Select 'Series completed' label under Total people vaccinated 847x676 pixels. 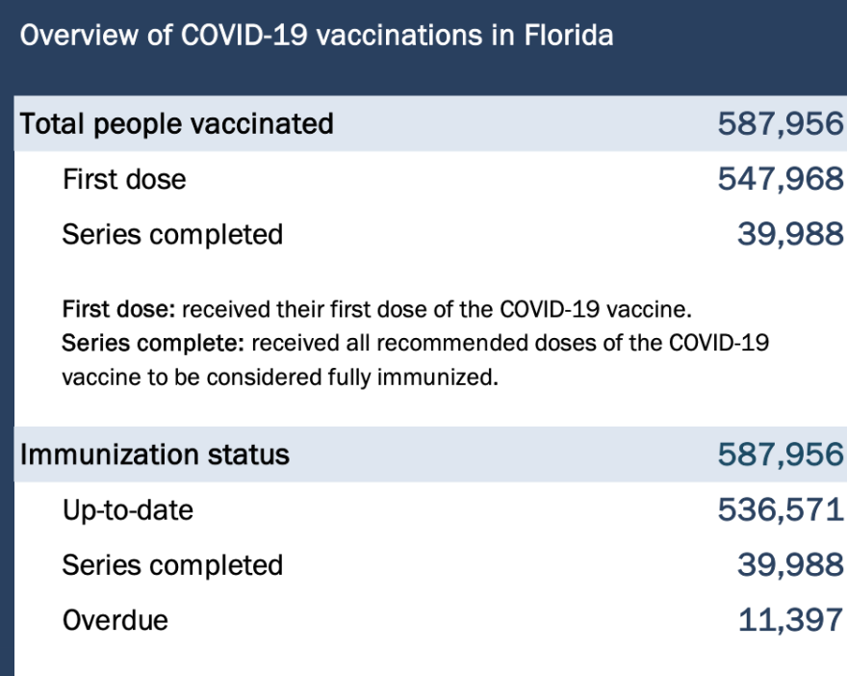(x=172, y=235)
